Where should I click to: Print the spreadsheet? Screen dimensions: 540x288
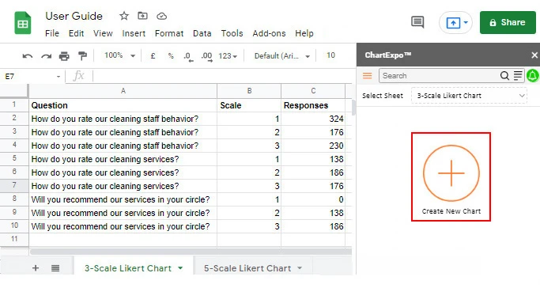[64, 56]
